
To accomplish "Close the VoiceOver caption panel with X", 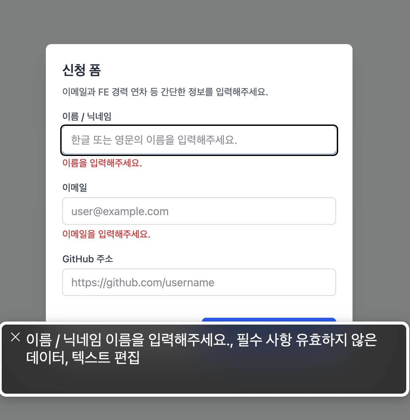I will click(15, 337).
